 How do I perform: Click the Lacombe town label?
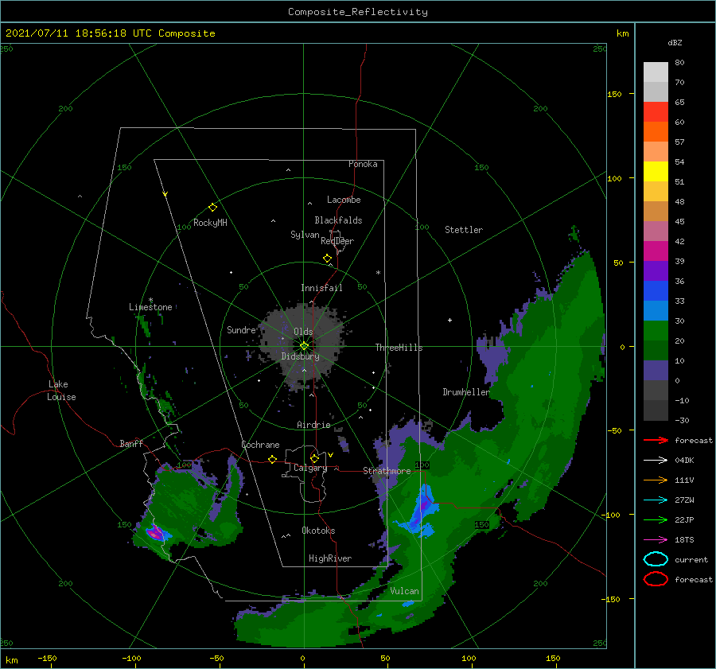[x=344, y=200]
